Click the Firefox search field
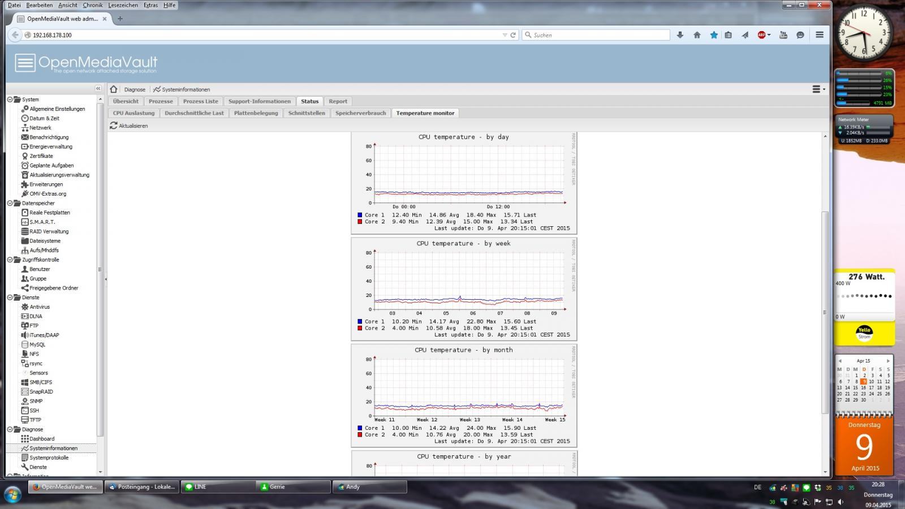 (x=596, y=35)
